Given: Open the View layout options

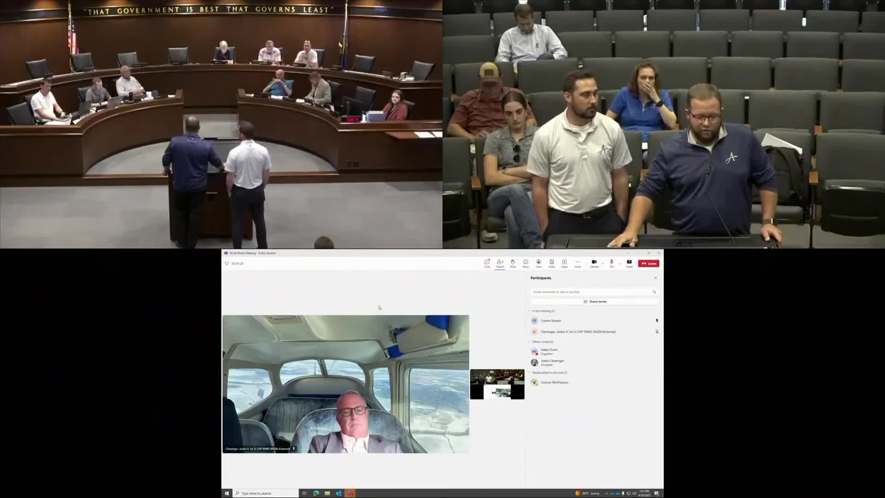Looking at the screenshot, I should (x=538, y=263).
